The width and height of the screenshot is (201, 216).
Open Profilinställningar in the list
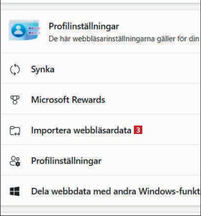click(100, 160)
